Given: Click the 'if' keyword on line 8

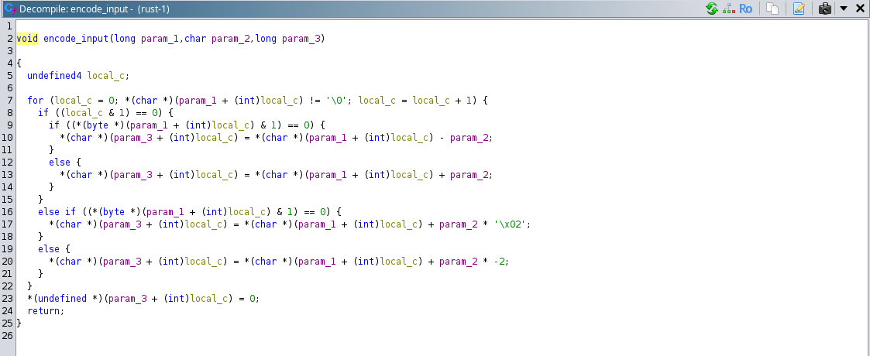Looking at the screenshot, I should click(43, 113).
